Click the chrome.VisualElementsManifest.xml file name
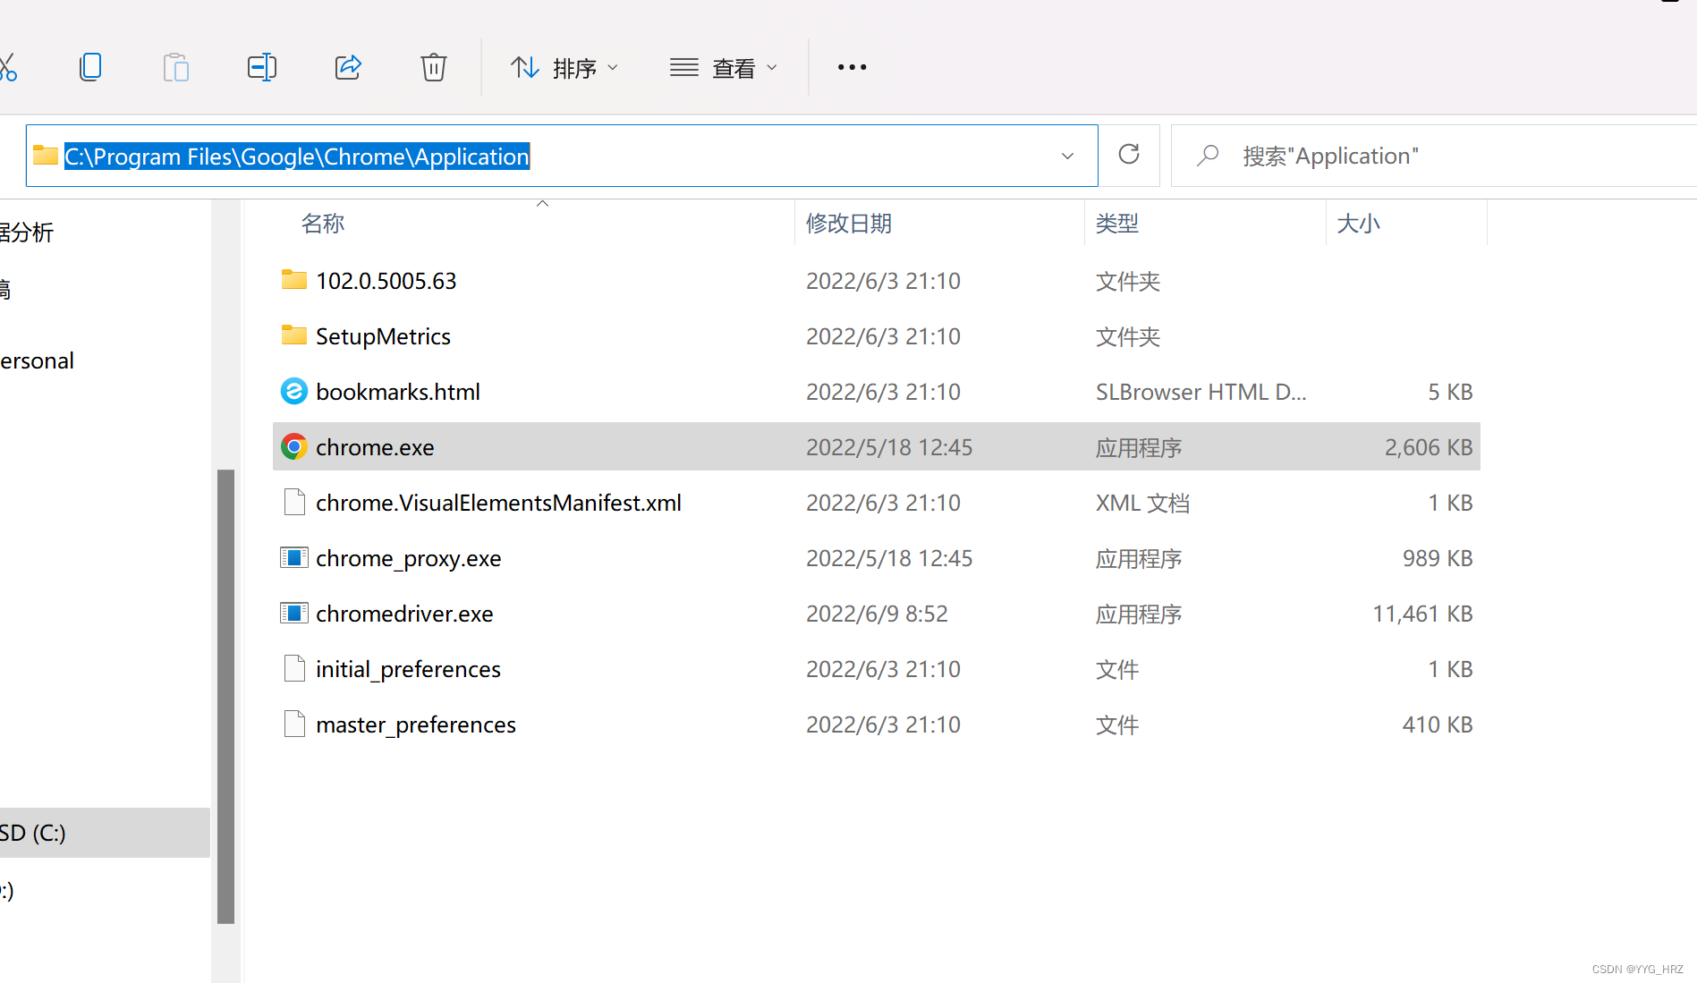This screenshot has height=983, width=1697. [x=498, y=503]
